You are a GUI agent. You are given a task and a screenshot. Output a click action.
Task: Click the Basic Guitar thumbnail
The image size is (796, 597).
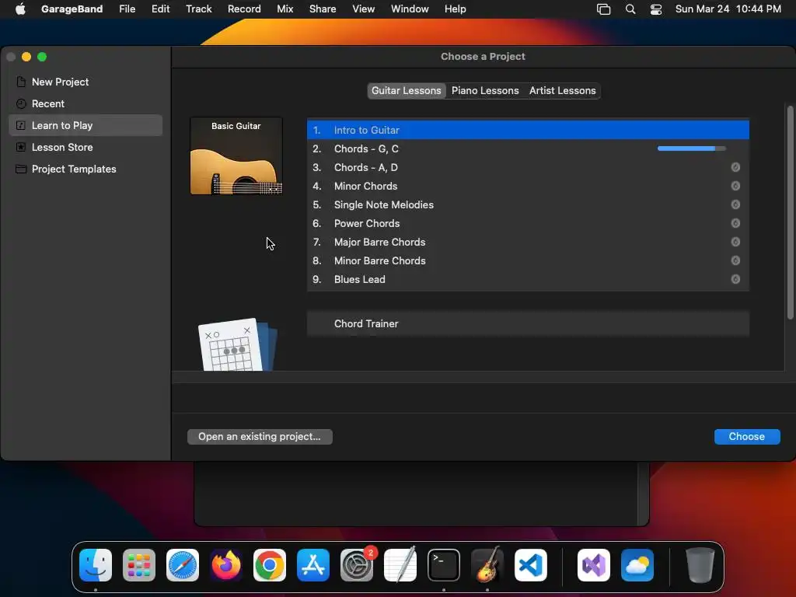(x=236, y=155)
